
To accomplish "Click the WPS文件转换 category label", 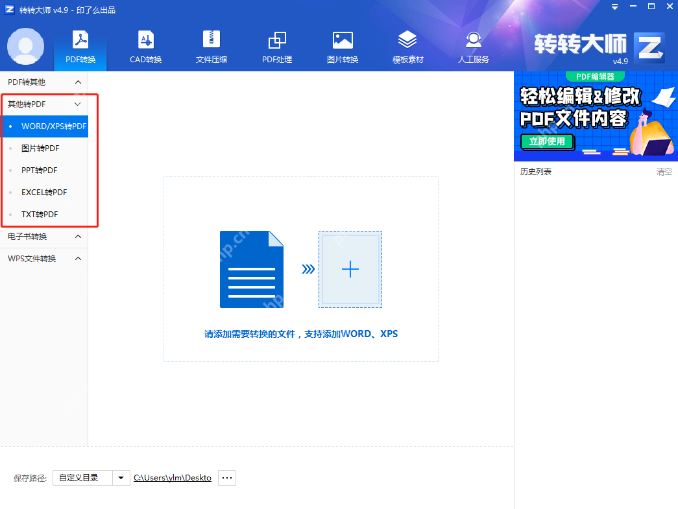I will click(x=32, y=258).
